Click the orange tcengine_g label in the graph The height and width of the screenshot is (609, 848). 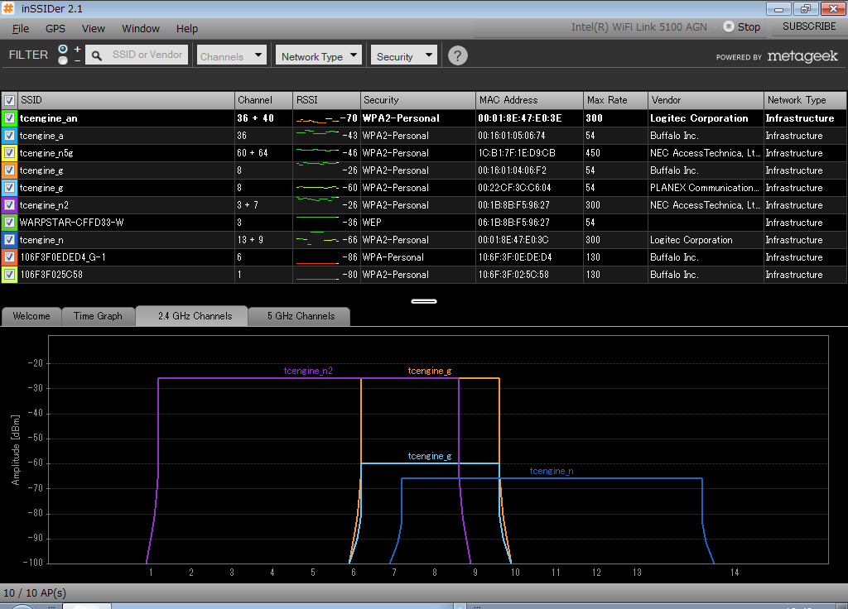coord(430,371)
